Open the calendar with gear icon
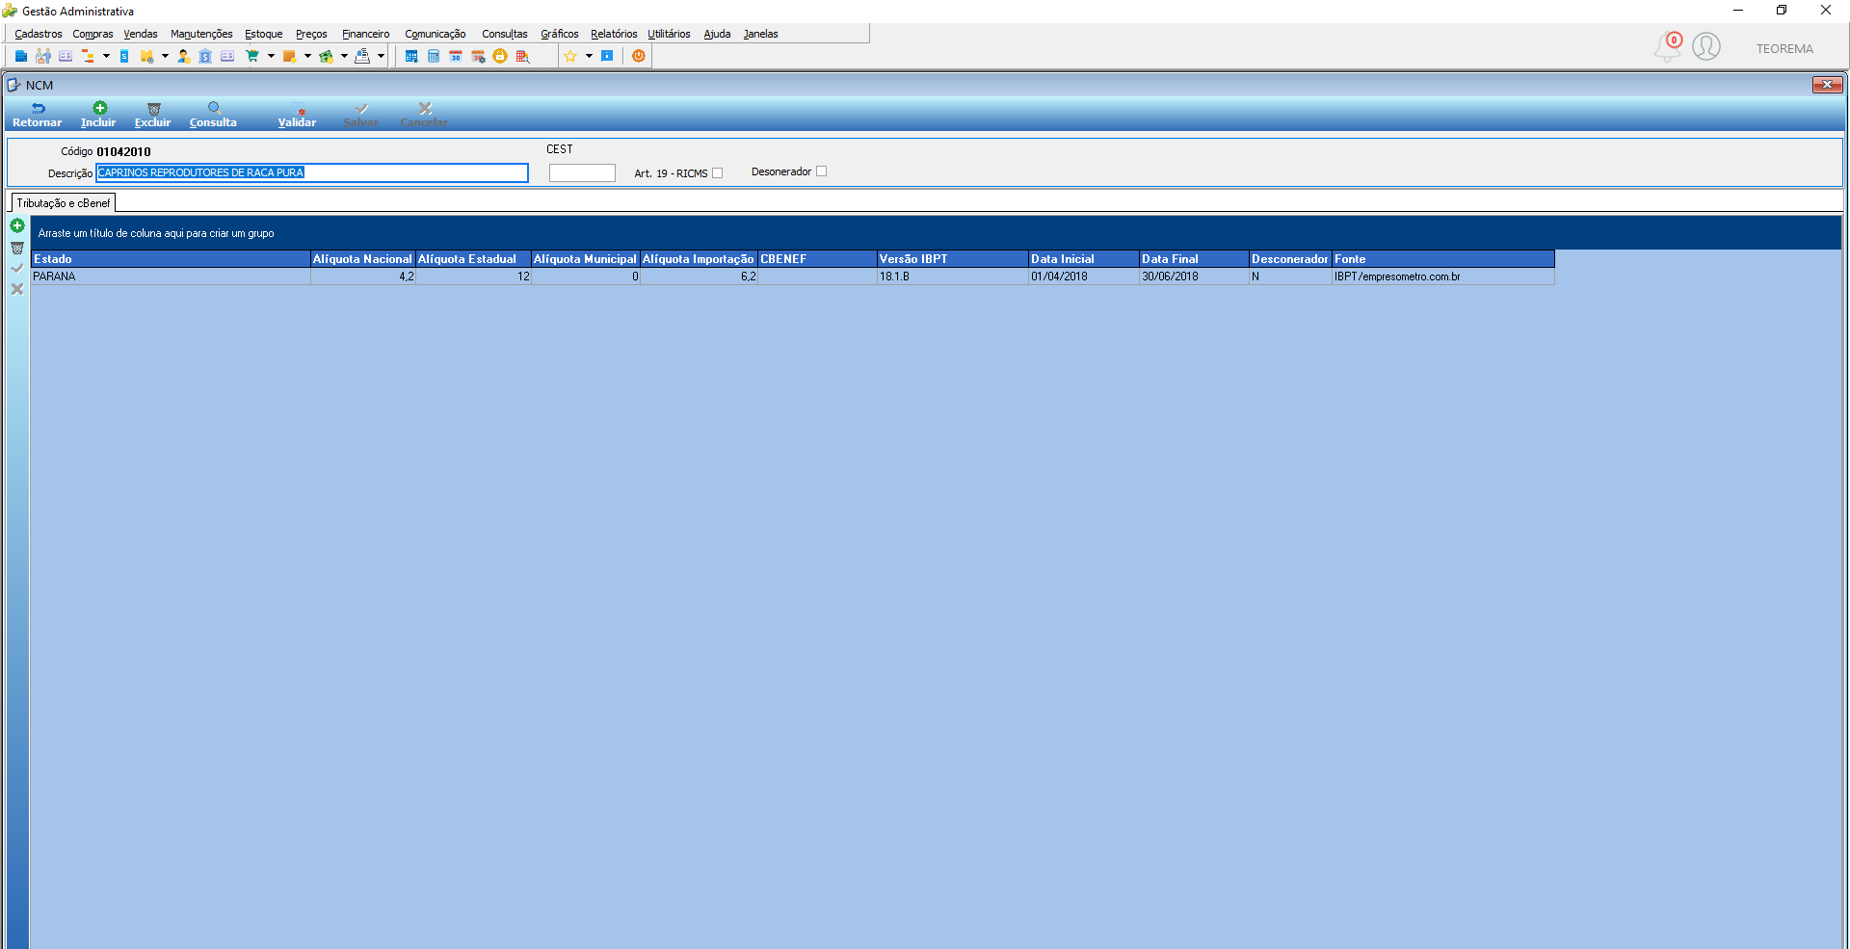This screenshot has height=949, width=1850. (x=478, y=56)
